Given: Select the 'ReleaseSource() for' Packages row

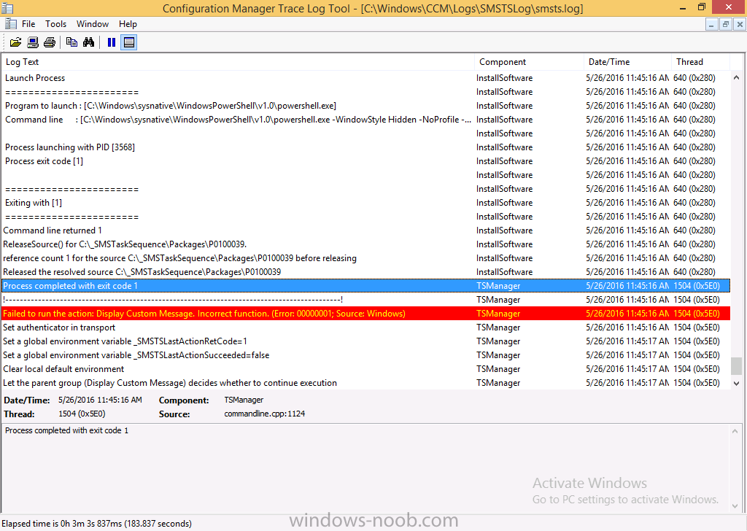Looking at the screenshot, I should tap(366, 244).
